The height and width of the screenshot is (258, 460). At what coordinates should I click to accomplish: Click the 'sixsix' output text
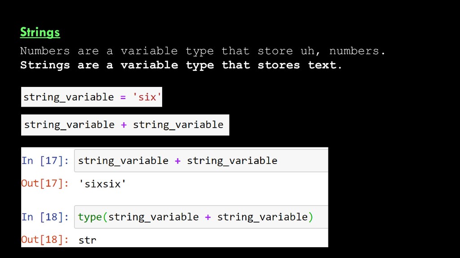coord(102,184)
